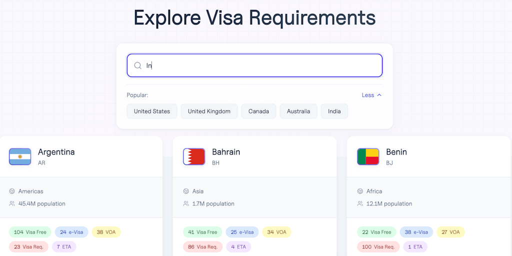Select the United States popular chip
The image size is (512, 256).
tap(152, 111)
